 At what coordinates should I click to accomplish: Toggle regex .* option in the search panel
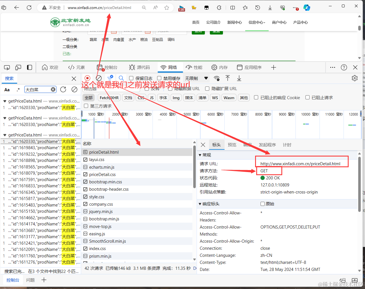click(18, 90)
